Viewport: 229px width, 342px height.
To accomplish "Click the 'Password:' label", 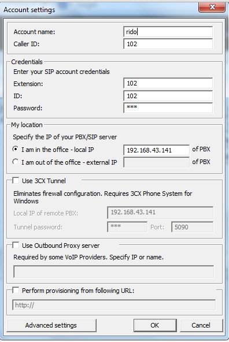I will click(28, 108).
